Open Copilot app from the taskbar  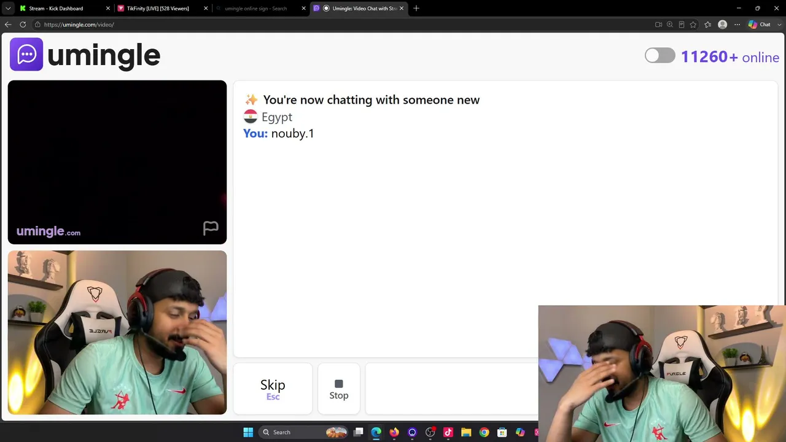pos(520,432)
